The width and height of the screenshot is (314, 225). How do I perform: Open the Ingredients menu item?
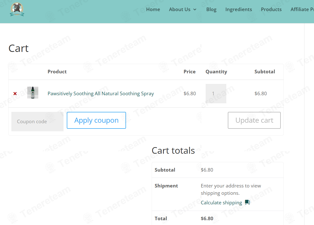[x=238, y=9]
